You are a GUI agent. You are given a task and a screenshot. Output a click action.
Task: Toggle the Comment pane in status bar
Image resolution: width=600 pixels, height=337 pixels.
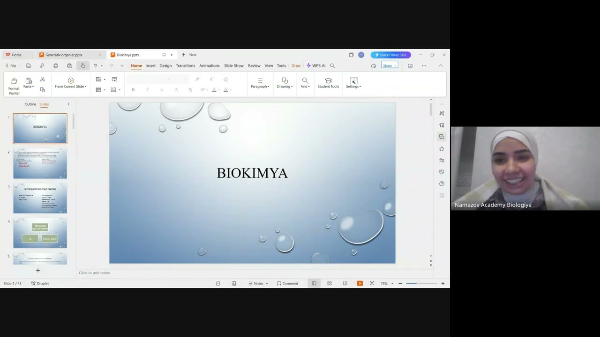pyautogui.click(x=287, y=283)
